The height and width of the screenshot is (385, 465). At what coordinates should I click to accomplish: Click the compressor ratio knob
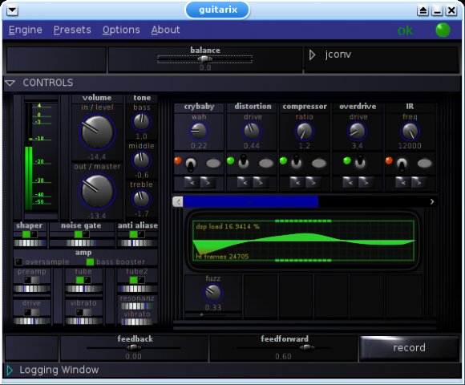pyautogui.click(x=304, y=131)
